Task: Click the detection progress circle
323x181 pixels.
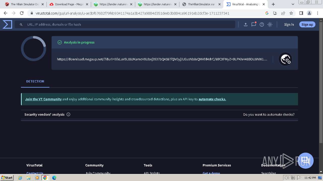Action: tap(34, 49)
